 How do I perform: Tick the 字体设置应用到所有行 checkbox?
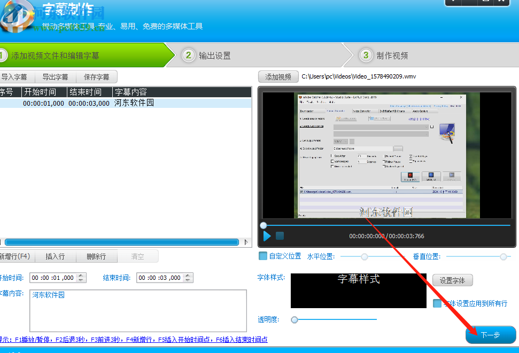click(x=437, y=303)
